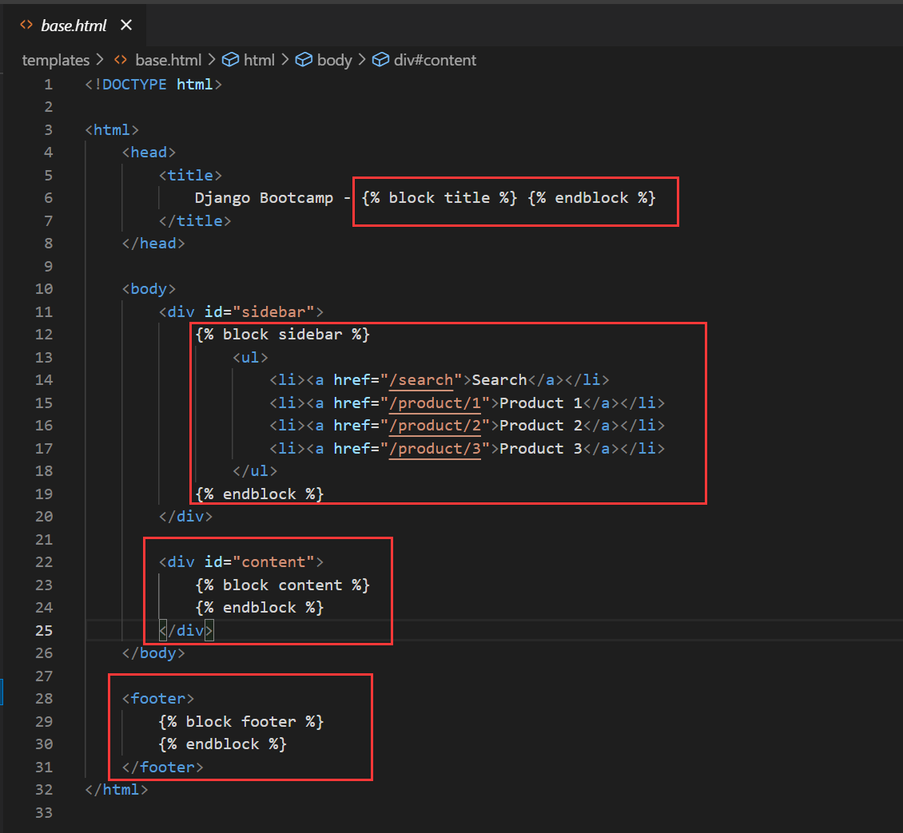Select the templates breadcrumb item
The width and height of the screenshot is (903, 833).
pos(55,60)
